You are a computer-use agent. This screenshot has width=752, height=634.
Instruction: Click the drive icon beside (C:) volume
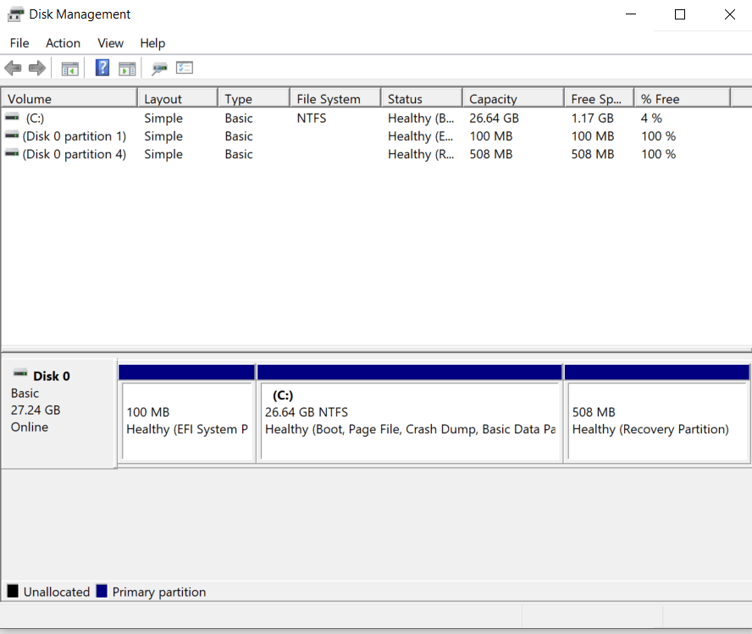12,118
